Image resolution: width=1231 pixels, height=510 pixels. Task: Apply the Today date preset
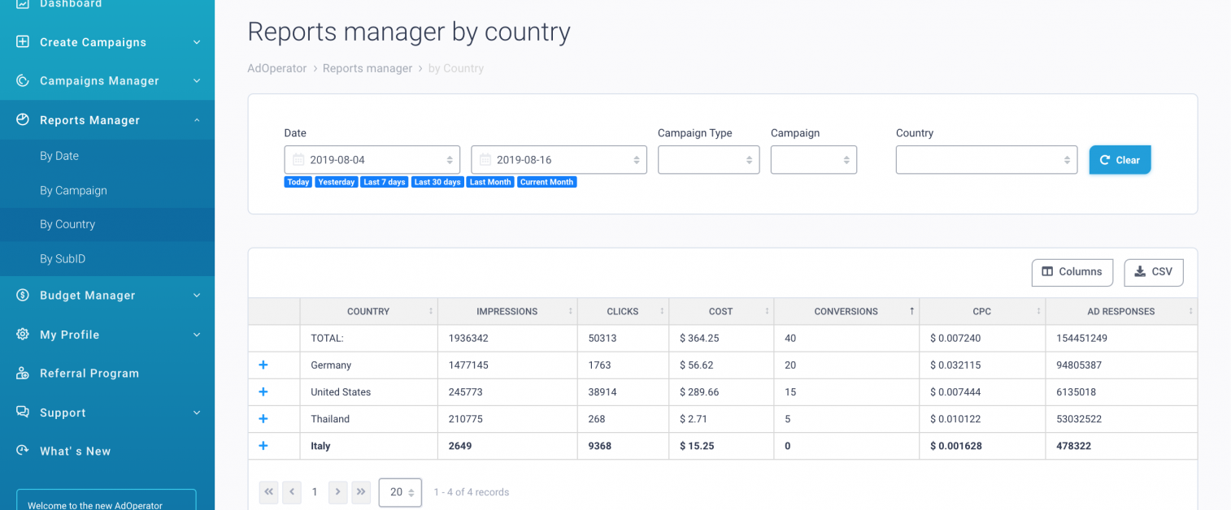coord(298,182)
